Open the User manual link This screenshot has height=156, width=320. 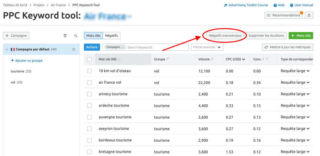coord(302,5)
